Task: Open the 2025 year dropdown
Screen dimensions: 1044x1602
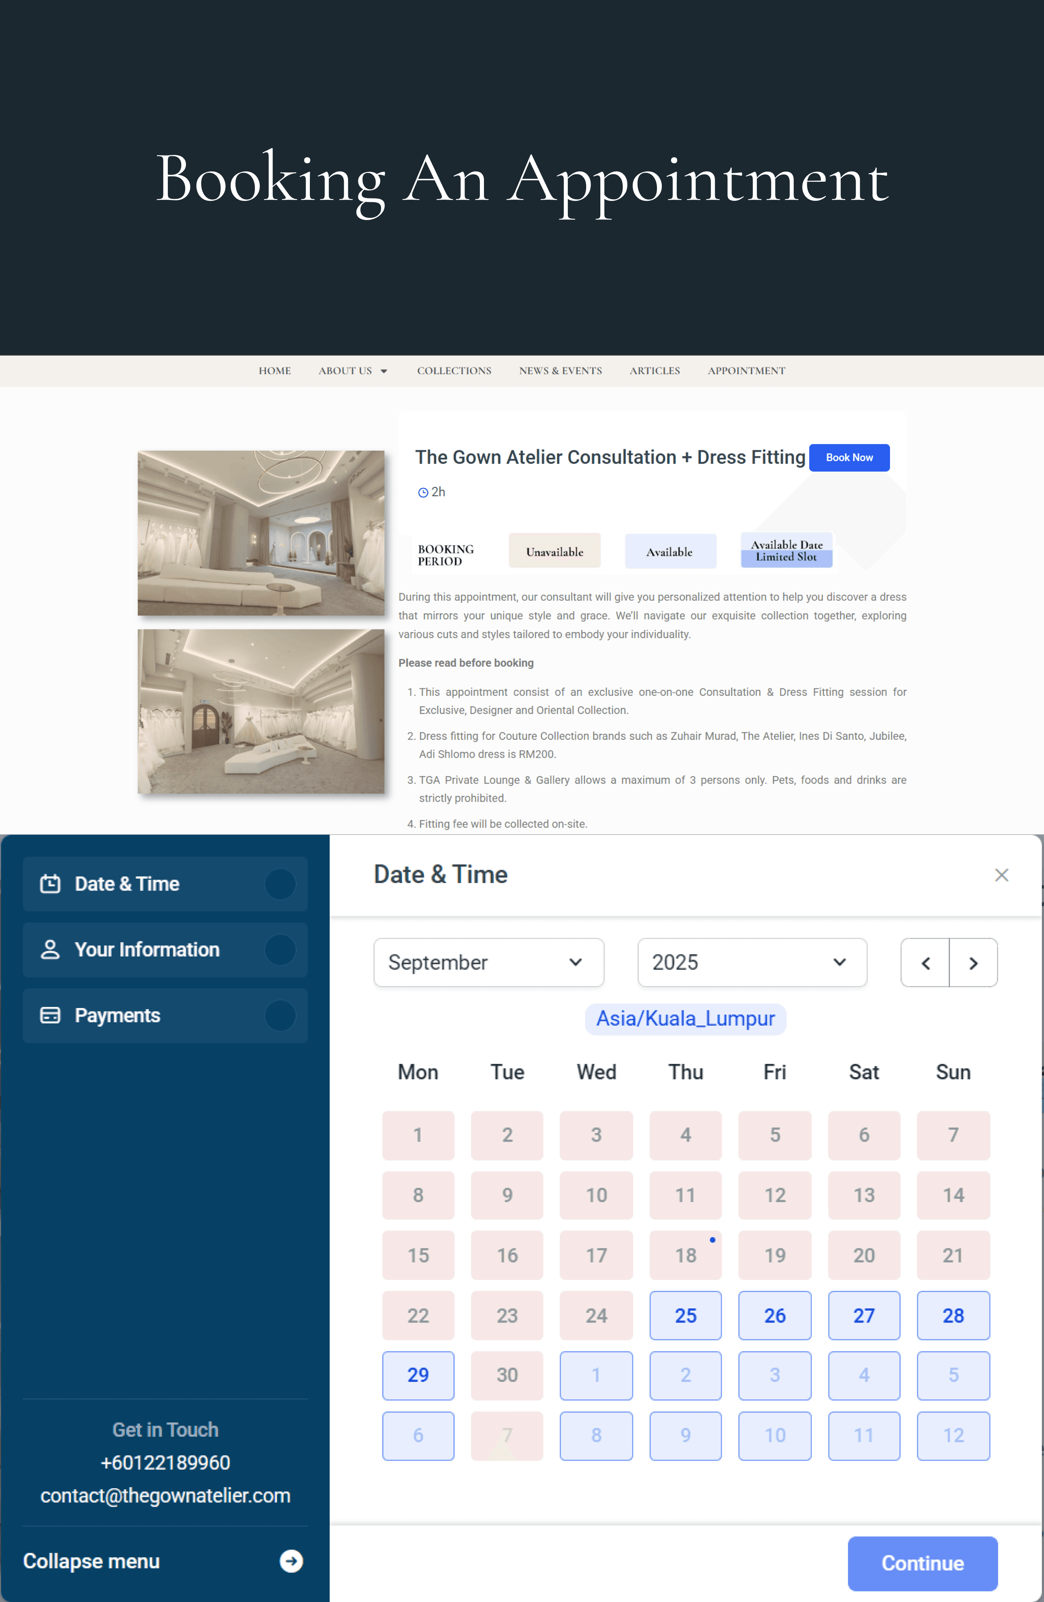Action: point(752,963)
